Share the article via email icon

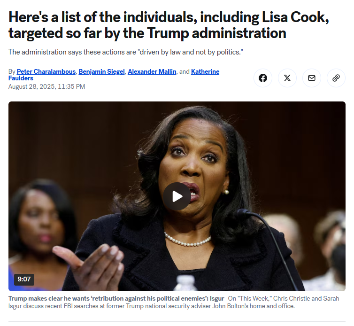[312, 78]
